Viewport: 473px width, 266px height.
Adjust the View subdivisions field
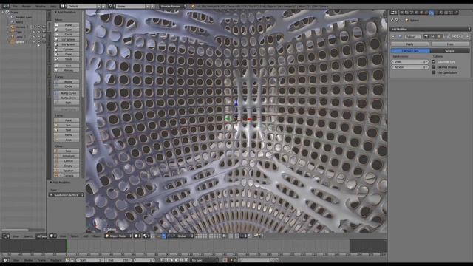coord(409,62)
